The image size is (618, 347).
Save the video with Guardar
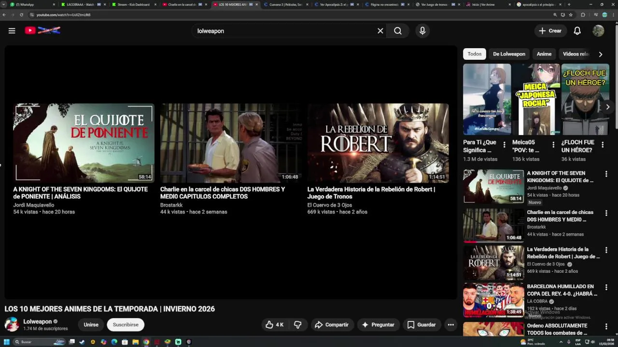click(x=421, y=325)
